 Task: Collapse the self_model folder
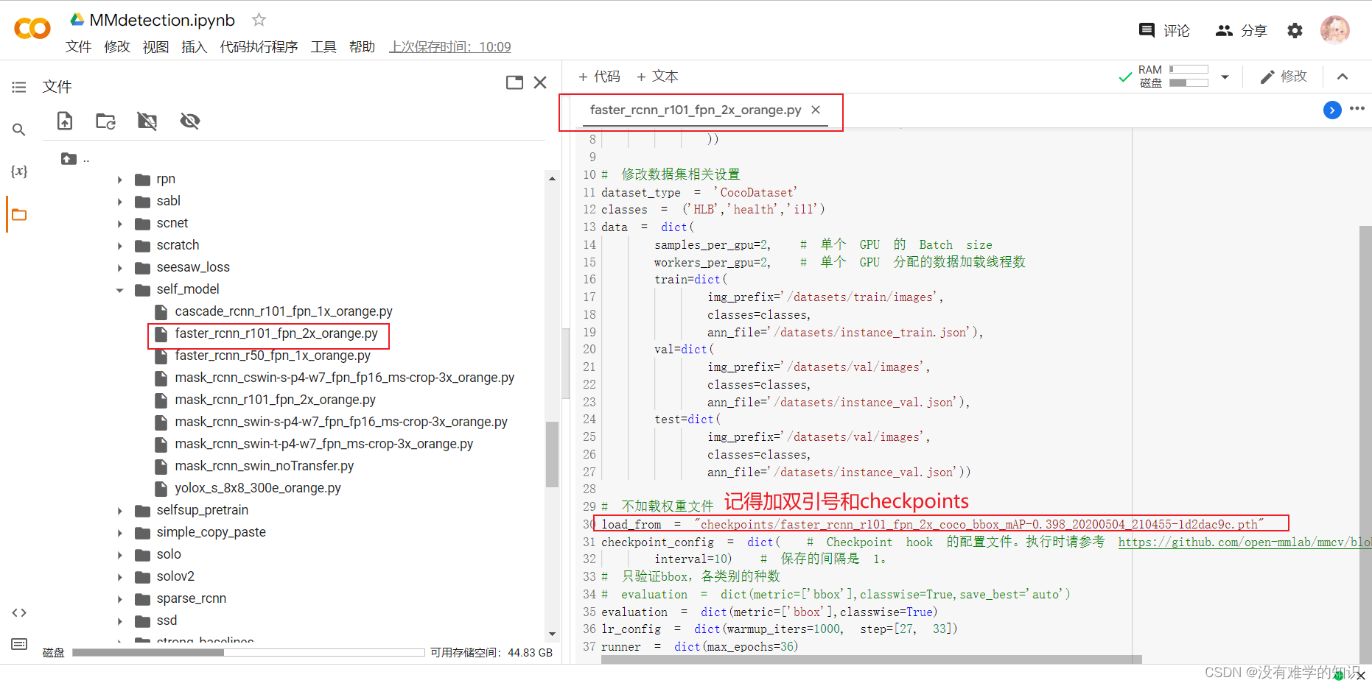(x=120, y=290)
